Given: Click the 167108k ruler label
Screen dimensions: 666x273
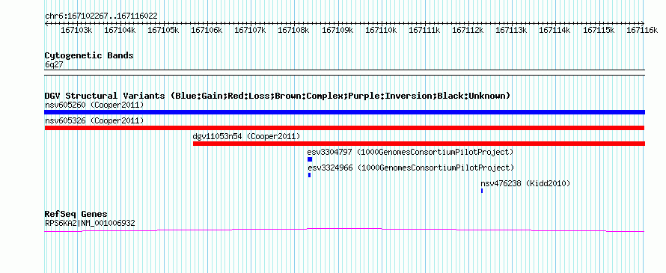Looking at the screenshot, I should [x=293, y=30].
